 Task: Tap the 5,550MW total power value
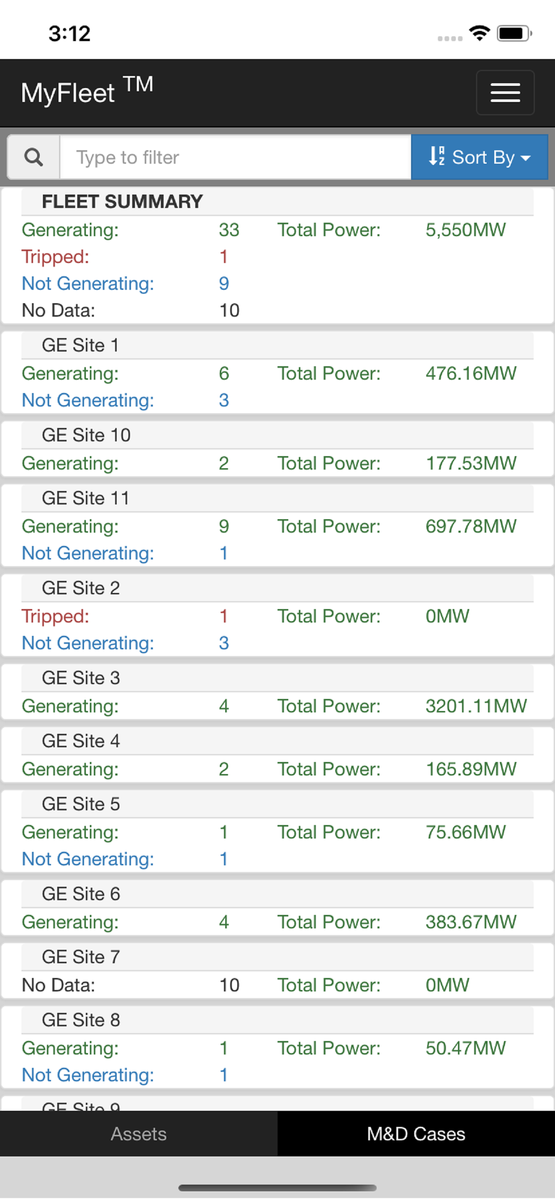pyautogui.click(x=466, y=229)
